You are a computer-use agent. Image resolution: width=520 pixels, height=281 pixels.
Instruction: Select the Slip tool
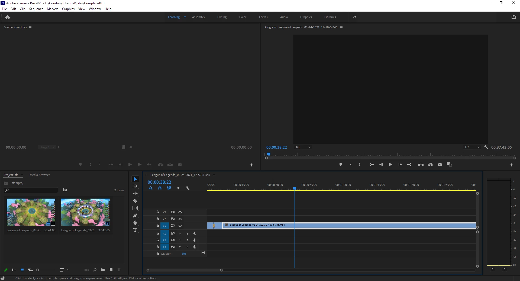(x=135, y=208)
